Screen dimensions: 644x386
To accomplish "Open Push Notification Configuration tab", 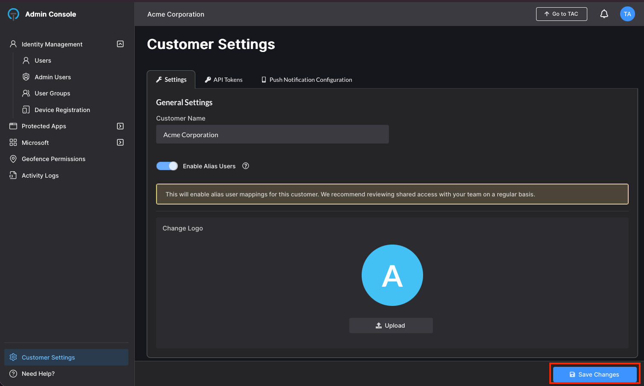I will click(307, 80).
